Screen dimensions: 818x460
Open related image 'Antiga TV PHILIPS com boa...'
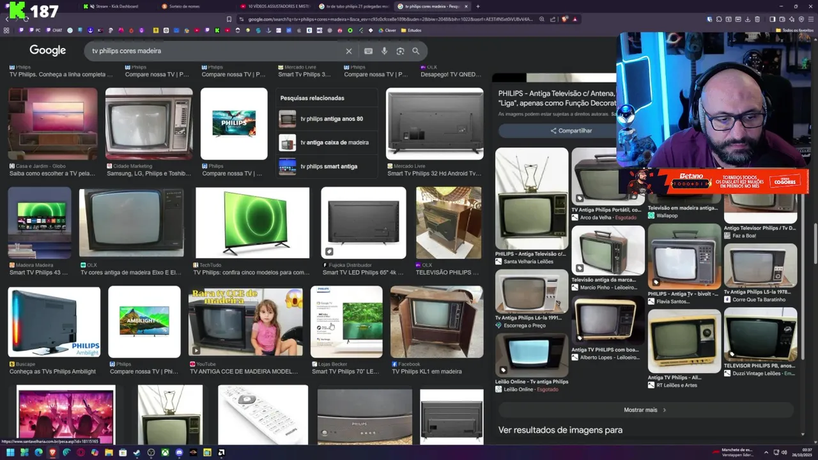coord(608,321)
